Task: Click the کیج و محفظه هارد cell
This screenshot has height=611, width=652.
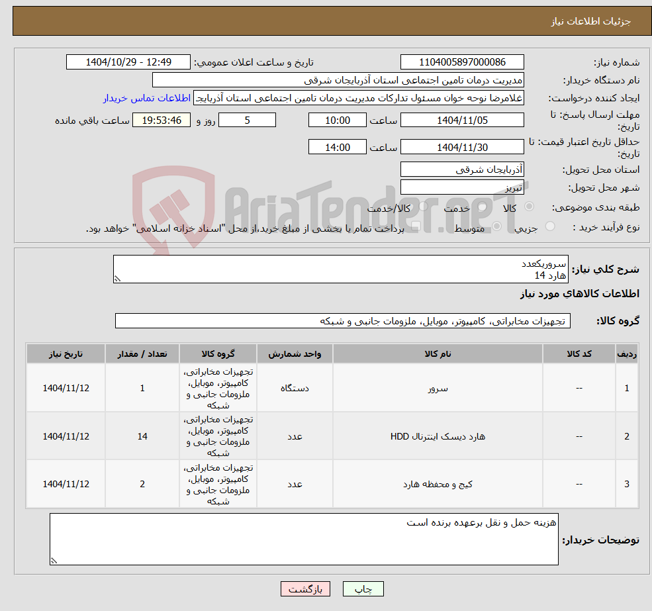Action: point(438,484)
